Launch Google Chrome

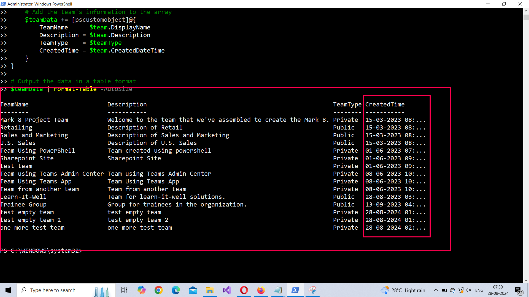[x=158, y=290]
